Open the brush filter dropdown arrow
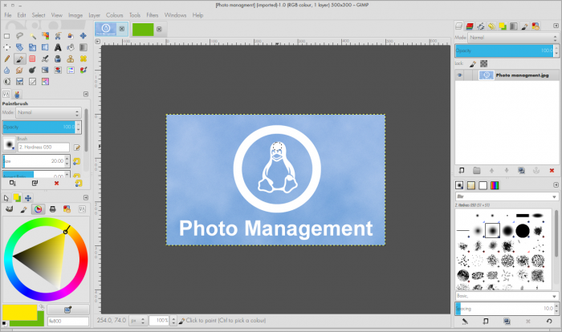Screen dimensions: 562x332 coord(554,196)
